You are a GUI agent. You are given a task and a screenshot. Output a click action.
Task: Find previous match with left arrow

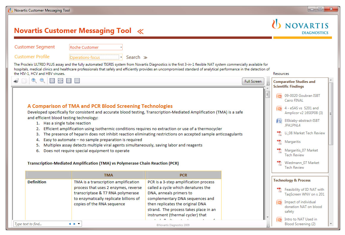70,224
